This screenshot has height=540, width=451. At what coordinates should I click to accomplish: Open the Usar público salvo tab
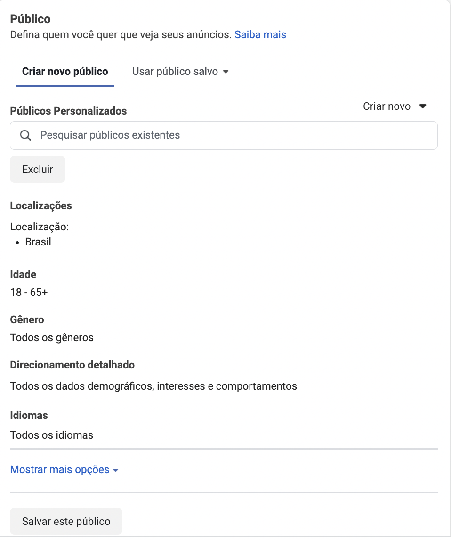[180, 72]
